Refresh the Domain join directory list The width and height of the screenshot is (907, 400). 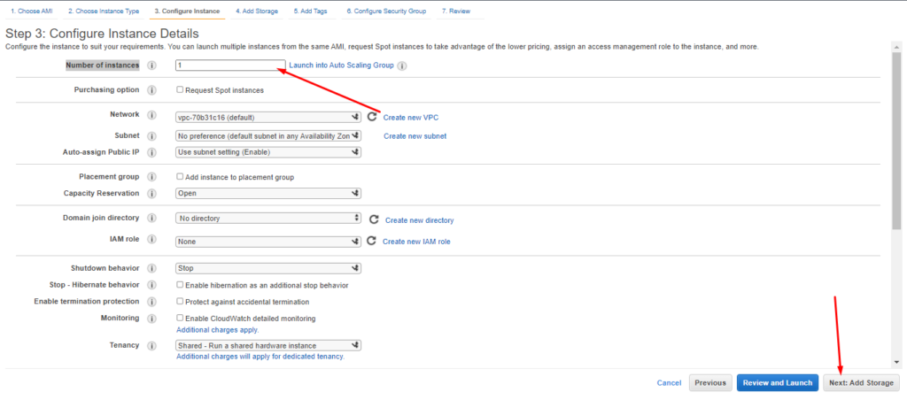coord(374,219)
